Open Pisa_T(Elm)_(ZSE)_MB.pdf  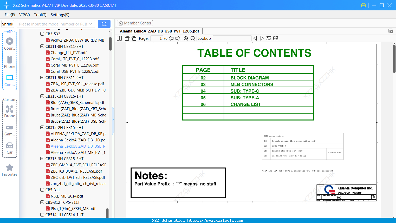(71, 208)
